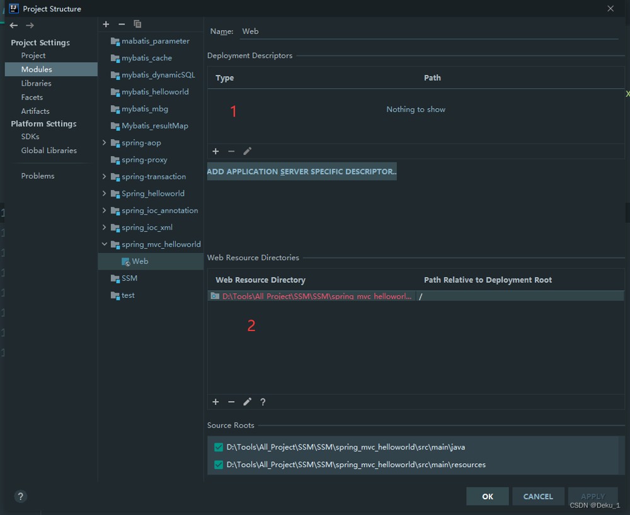The height and width of the screenshot is (515, 630).
Task: Open the Libraries settings page
Action: pyautogui.click(x=36, y=83)
